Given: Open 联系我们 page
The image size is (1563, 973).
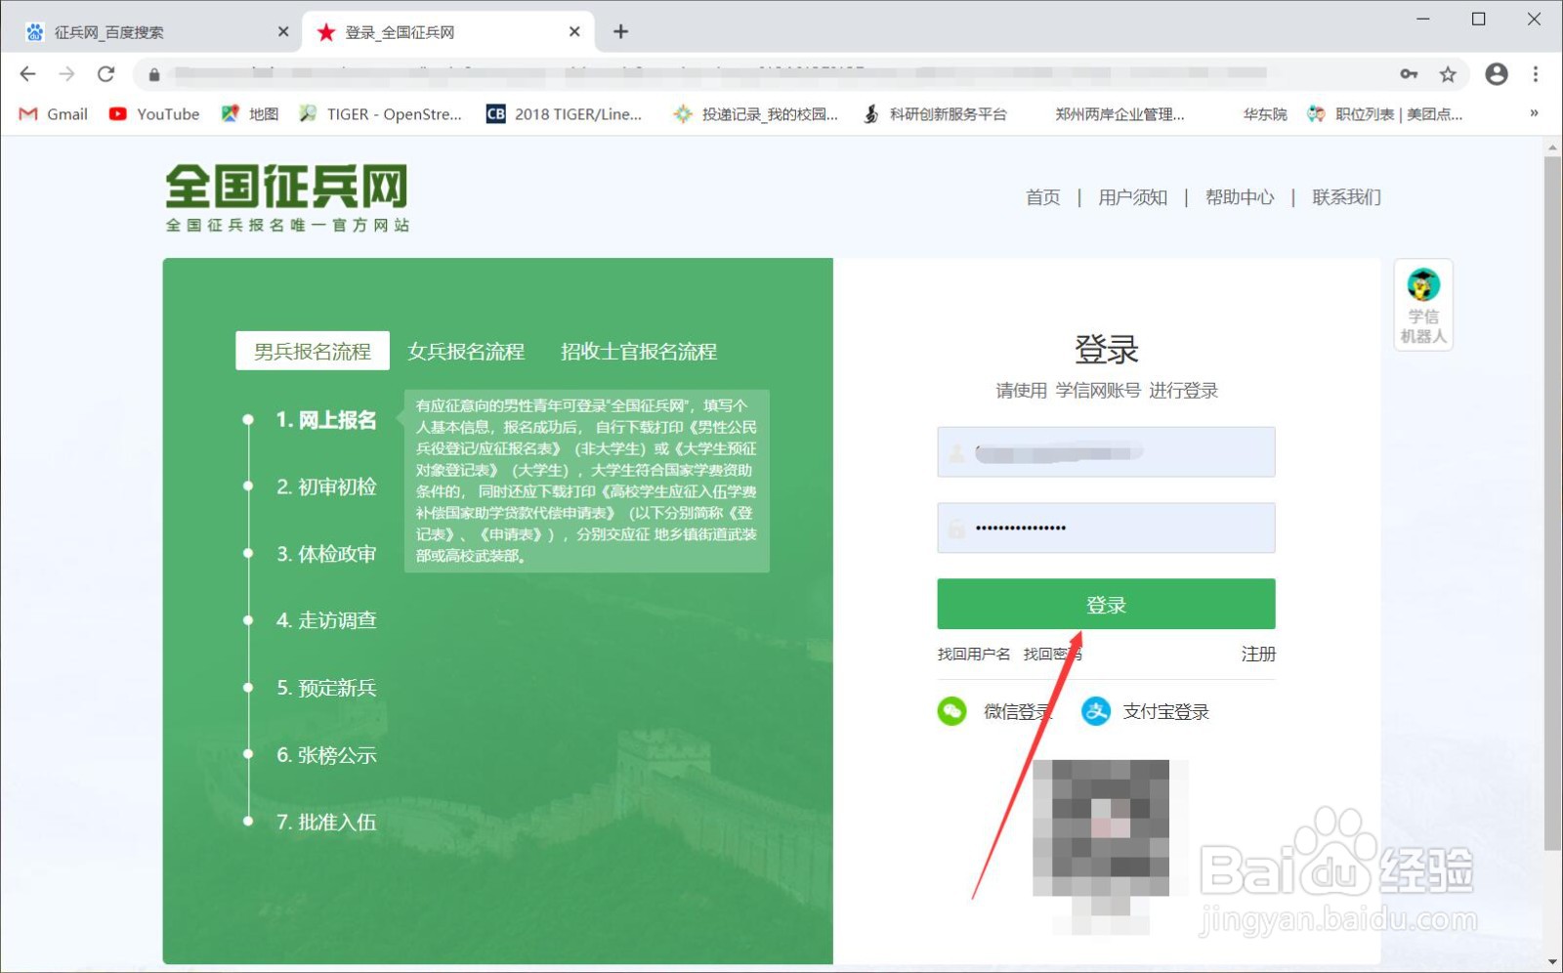Looking at the screenshot, I should [1346, 197].
